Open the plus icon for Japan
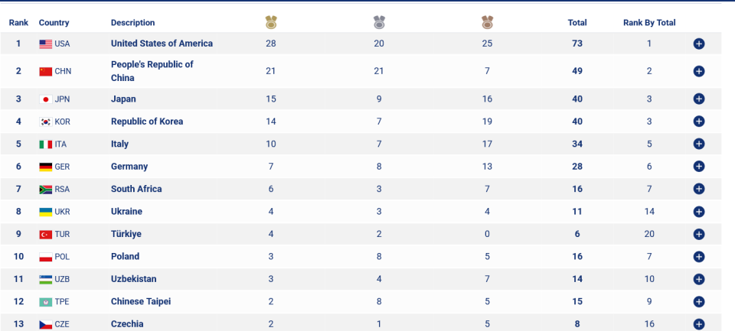The width and height of the screenshot is (735, 331). coord(698,99)
